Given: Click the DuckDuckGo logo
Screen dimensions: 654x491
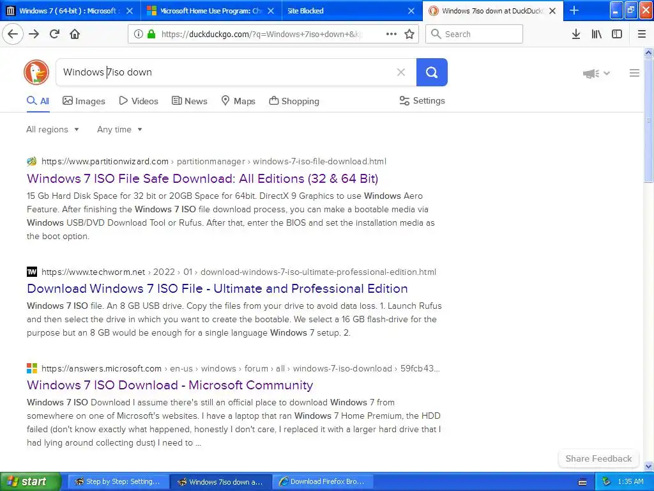Looking at the screenshot, I should (x=36, y=72).
